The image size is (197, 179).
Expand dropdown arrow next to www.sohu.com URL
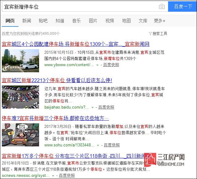98,145
